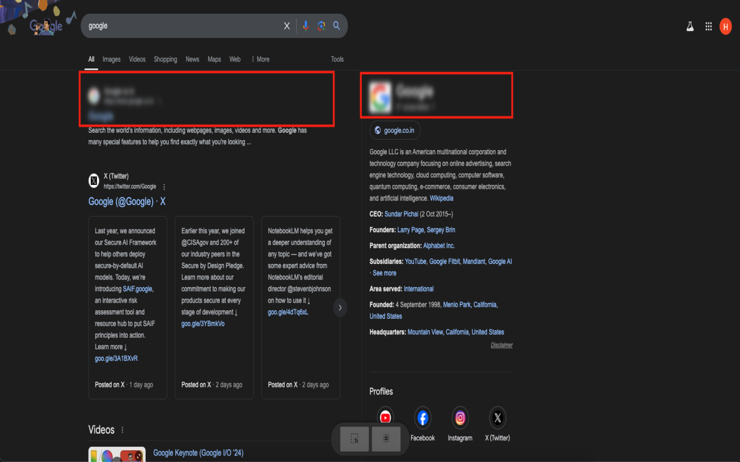740x462 pixels.
Task: Open Google's YouTube profile icon
Action: [385, 417]
